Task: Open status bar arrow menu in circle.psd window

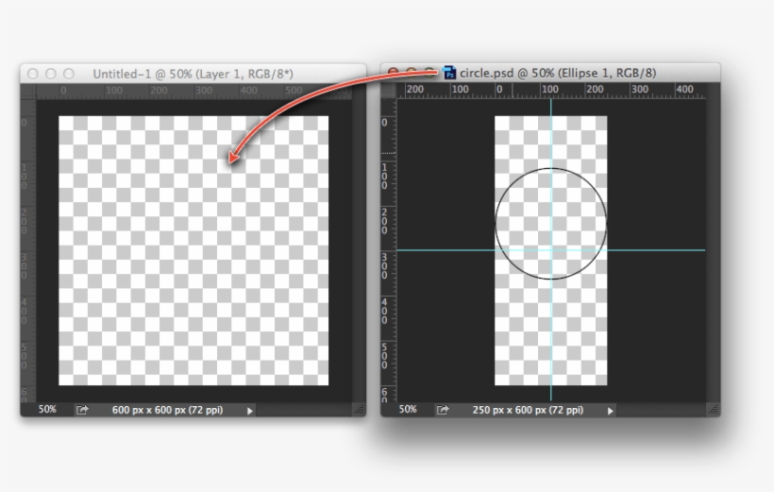Action: [x=610, y=411]
